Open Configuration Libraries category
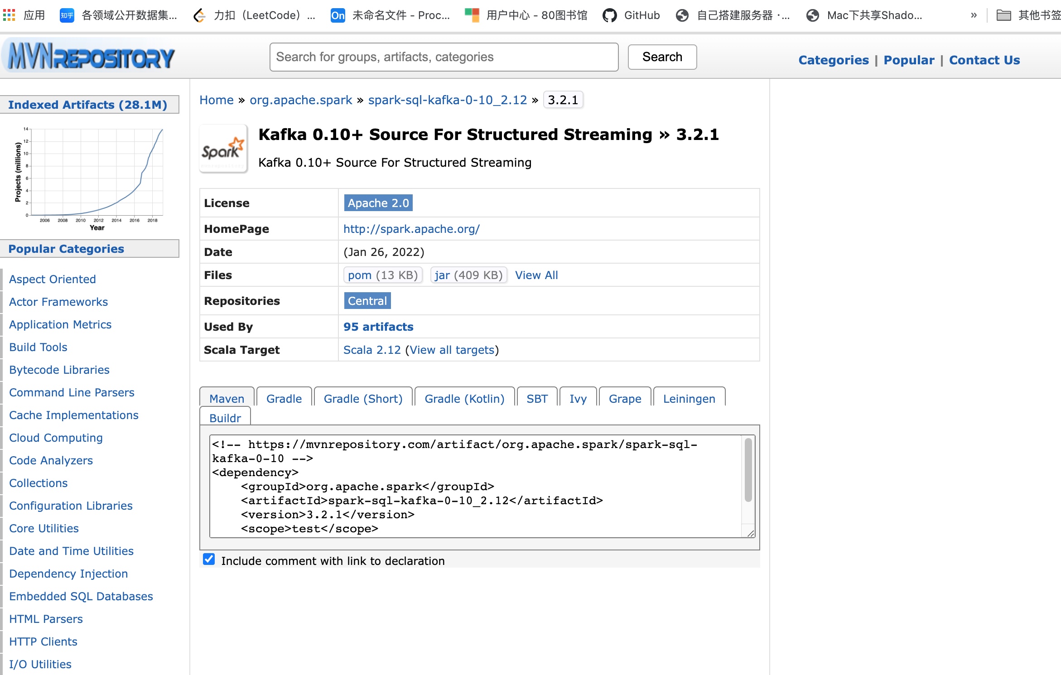Viewport: 1061px width, 675px height. [71, 506]
